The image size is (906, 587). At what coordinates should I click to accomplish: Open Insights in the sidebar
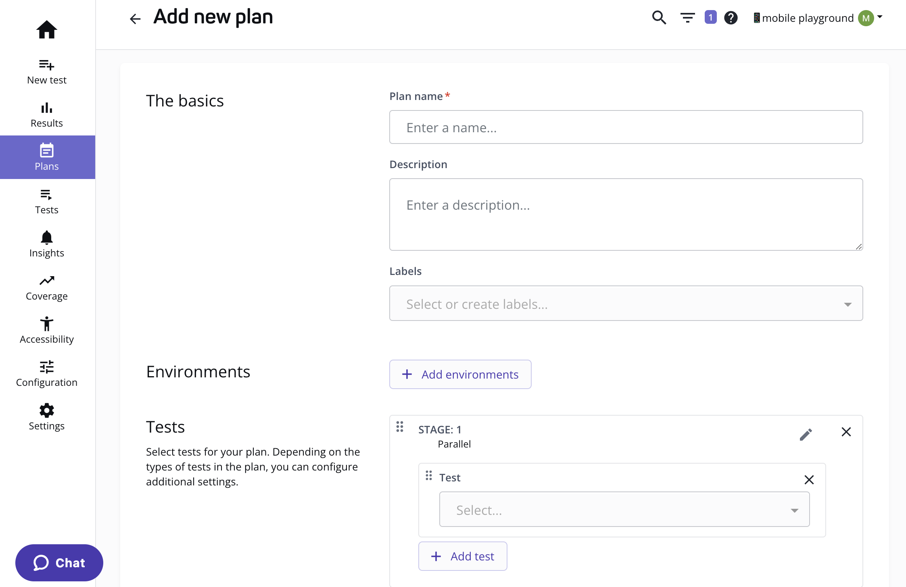47,244
